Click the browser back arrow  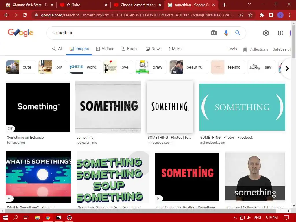click(x=6, y=15)
